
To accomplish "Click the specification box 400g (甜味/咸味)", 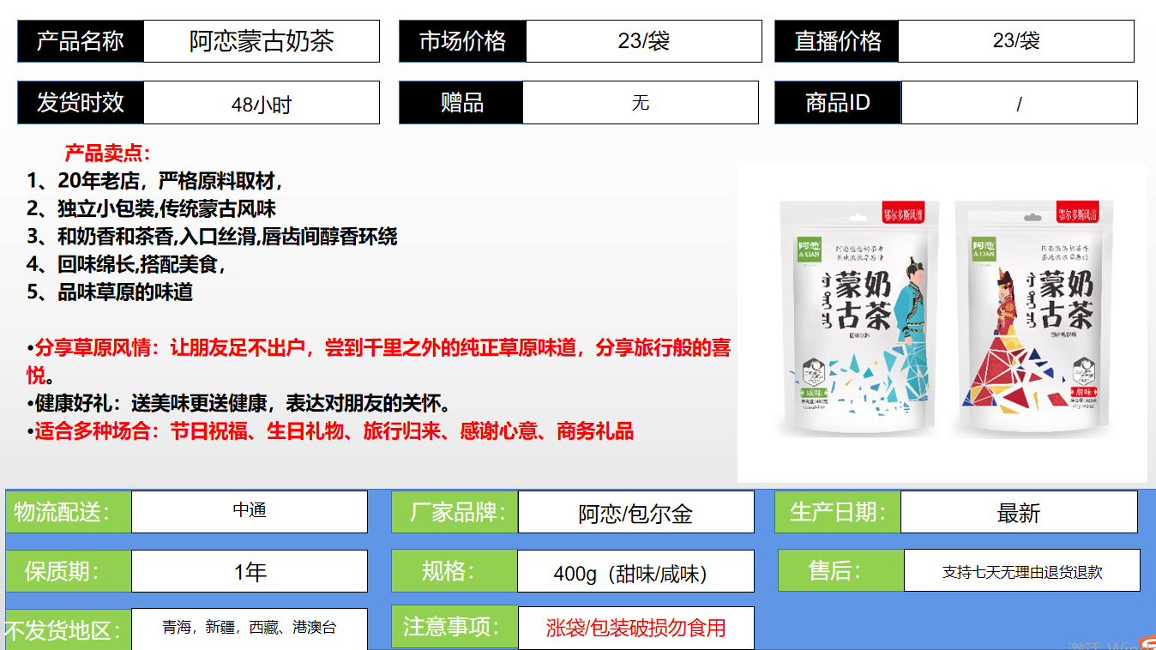I will point(635,572).
